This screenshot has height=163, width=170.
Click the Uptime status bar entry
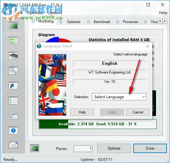97,160
